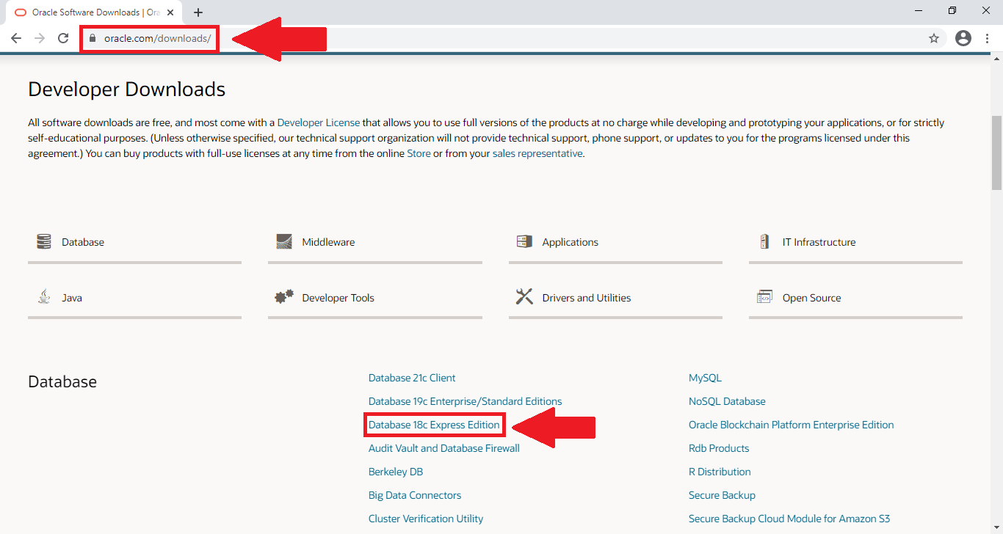The height and width of the screenshot is (534, 1003).
Task: Click the address bar URL oracle.com/downloads/
Action: coord(157,38)
